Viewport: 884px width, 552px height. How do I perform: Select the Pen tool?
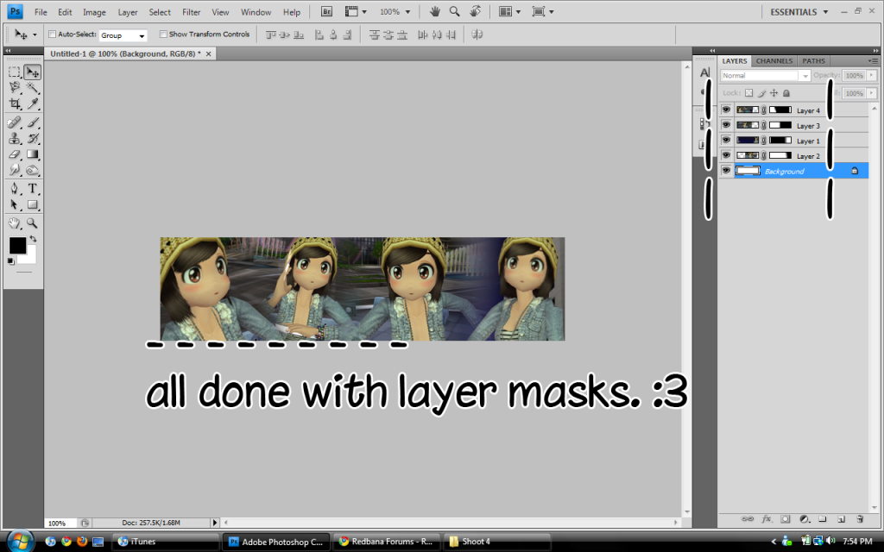point(15,189)
